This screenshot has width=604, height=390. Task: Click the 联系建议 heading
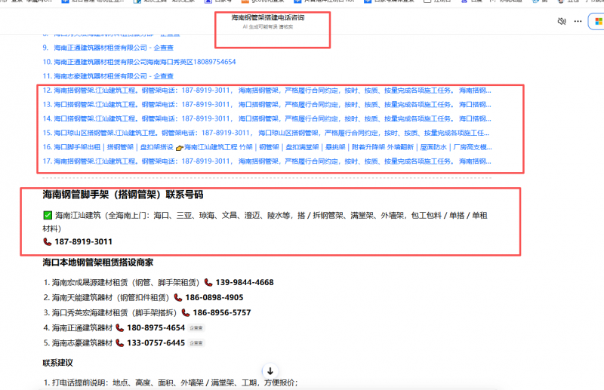tap(58, 363)
